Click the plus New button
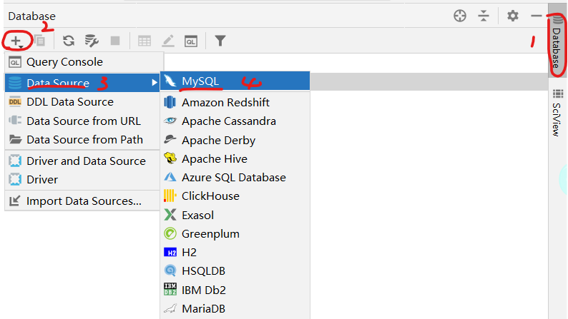568x319 pixels. [x=16, y=41]
